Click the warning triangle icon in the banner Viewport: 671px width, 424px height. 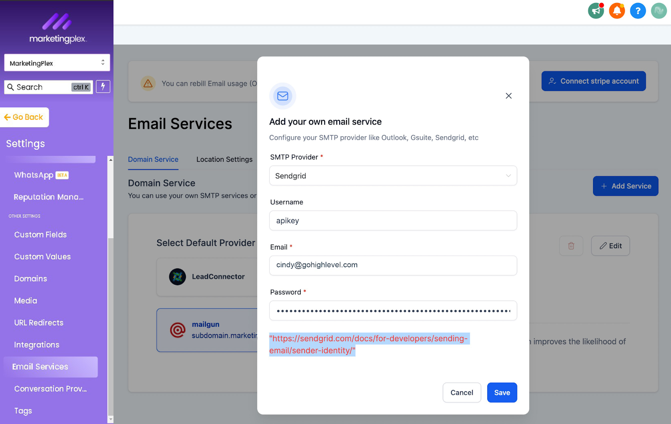[148, 83]
